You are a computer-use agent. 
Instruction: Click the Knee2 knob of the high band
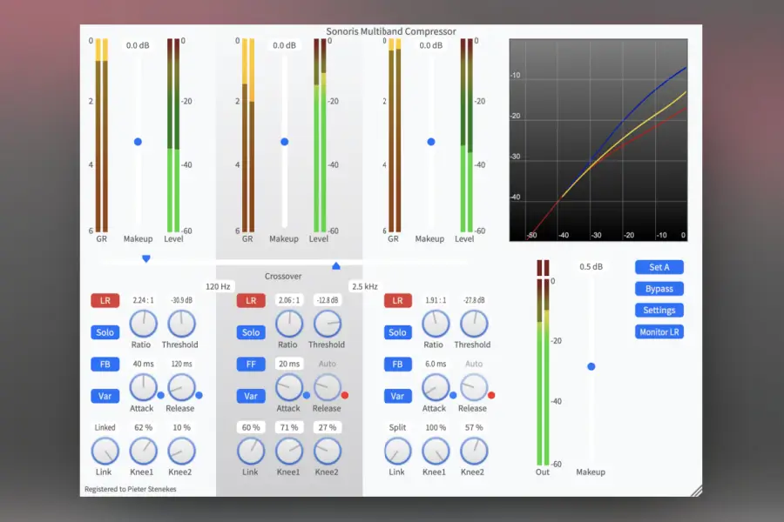click(474, 453)
